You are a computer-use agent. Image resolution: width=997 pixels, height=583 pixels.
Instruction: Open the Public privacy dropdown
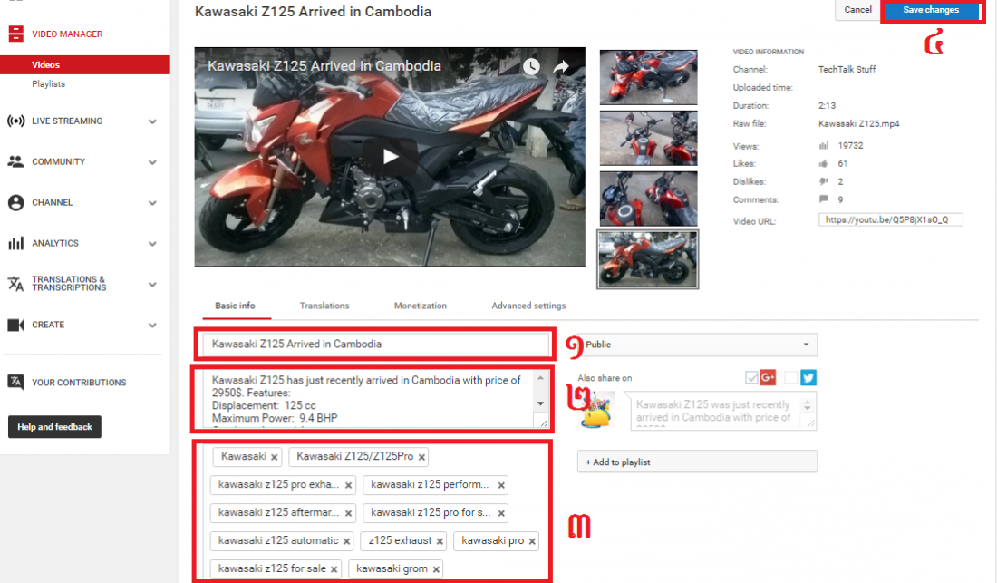[x=697, y=344]
